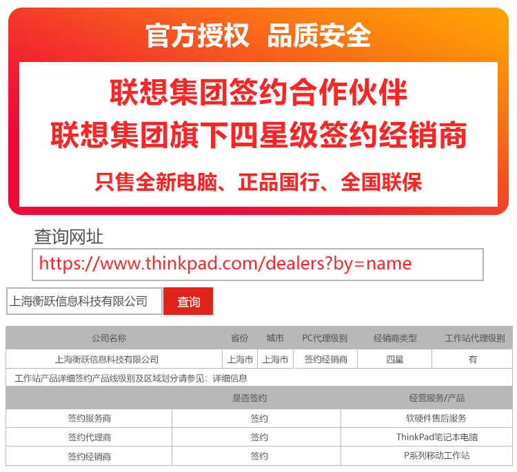Select the 经销商类型 column header
Image resolution: width=517 pixels, height=472 pixels.
click(395, 338)
